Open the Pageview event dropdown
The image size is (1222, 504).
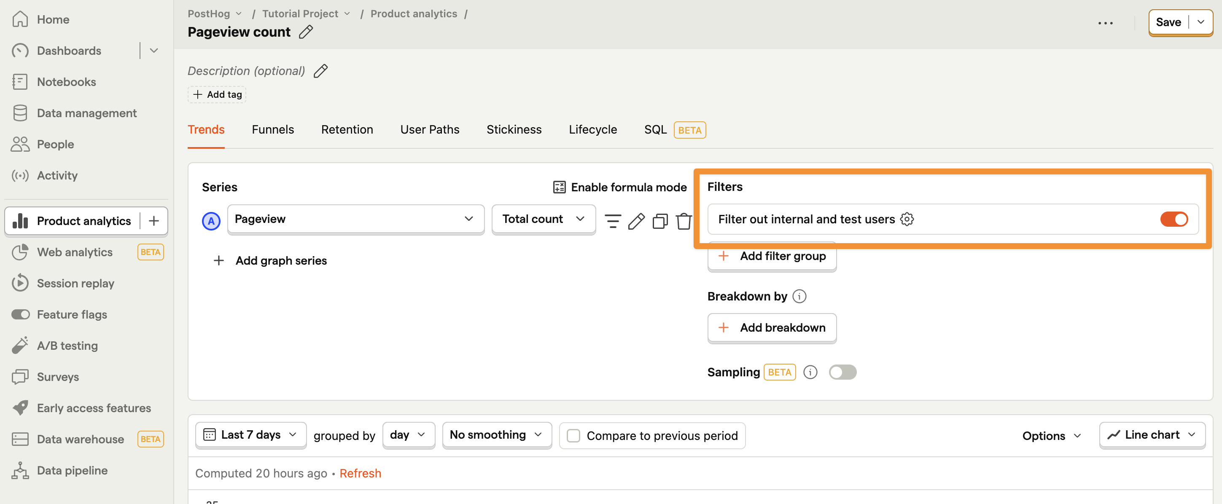point(356,219)
